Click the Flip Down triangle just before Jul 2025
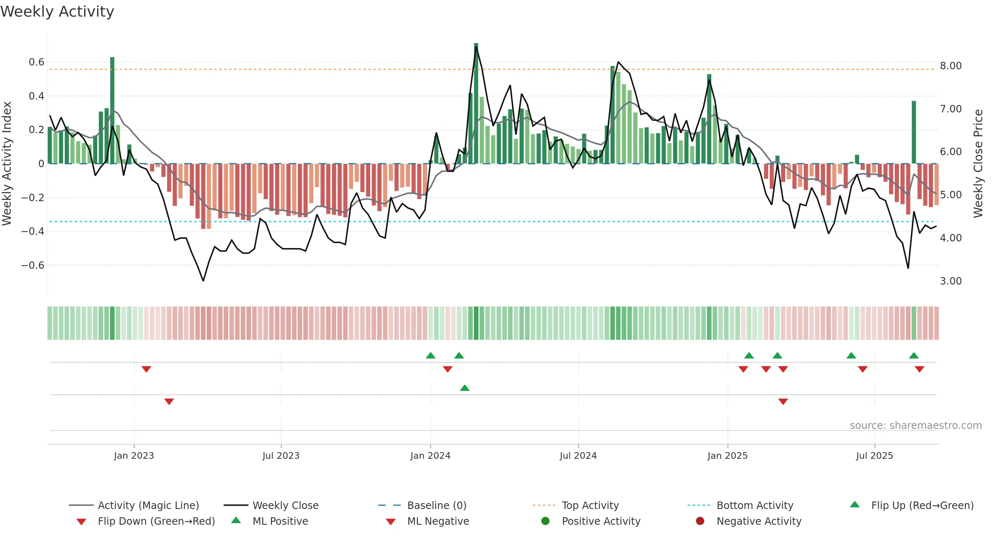Viewport: 996px width, 560px height. coord(863,369)
